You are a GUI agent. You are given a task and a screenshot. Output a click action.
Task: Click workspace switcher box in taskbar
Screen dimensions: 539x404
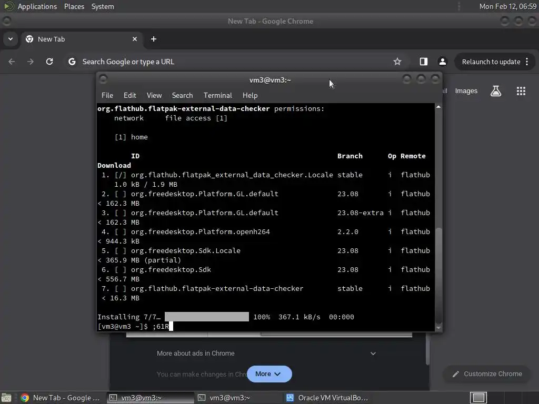(x=478, y=398)
